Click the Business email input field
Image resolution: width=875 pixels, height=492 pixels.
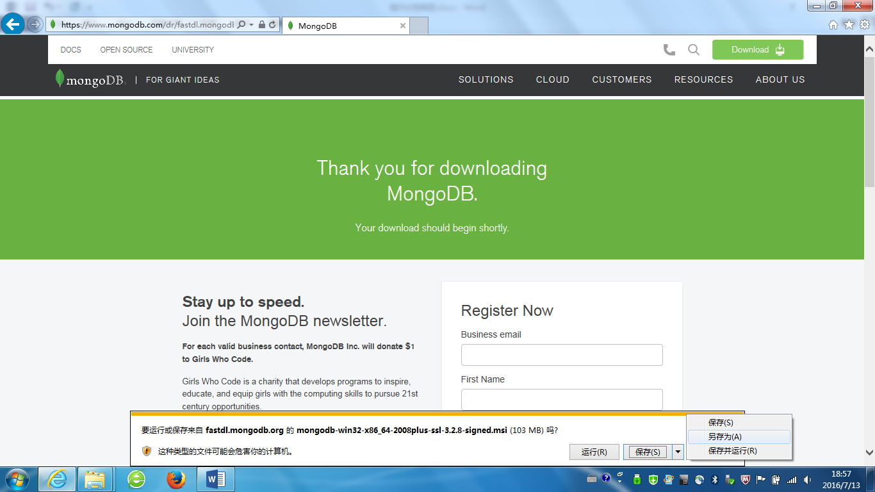(562, 355)
